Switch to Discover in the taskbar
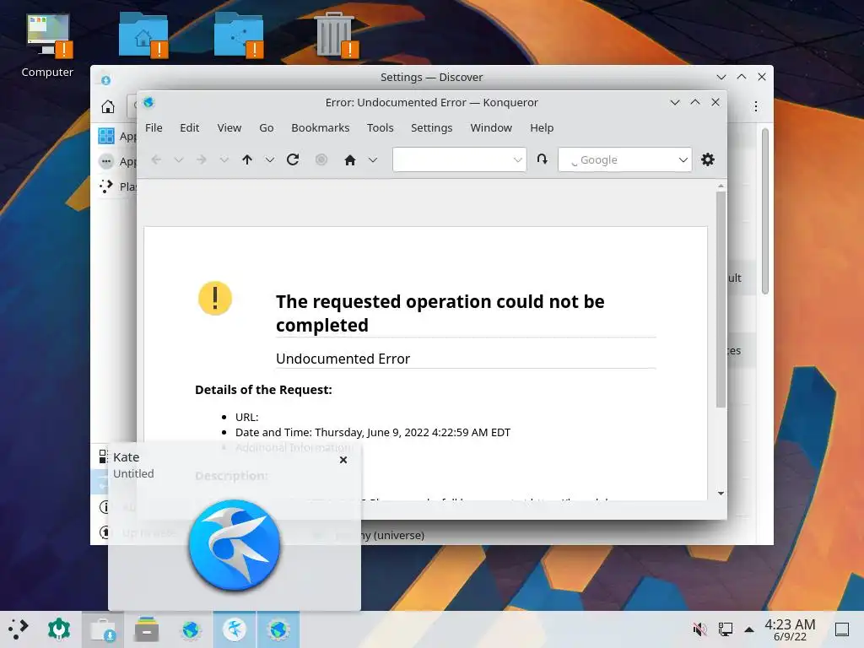 [103, 629]
